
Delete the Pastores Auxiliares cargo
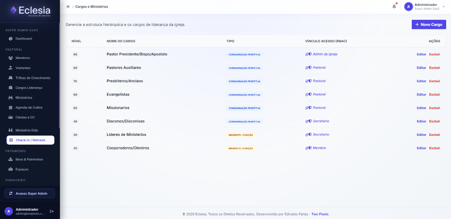pos(435,68)
